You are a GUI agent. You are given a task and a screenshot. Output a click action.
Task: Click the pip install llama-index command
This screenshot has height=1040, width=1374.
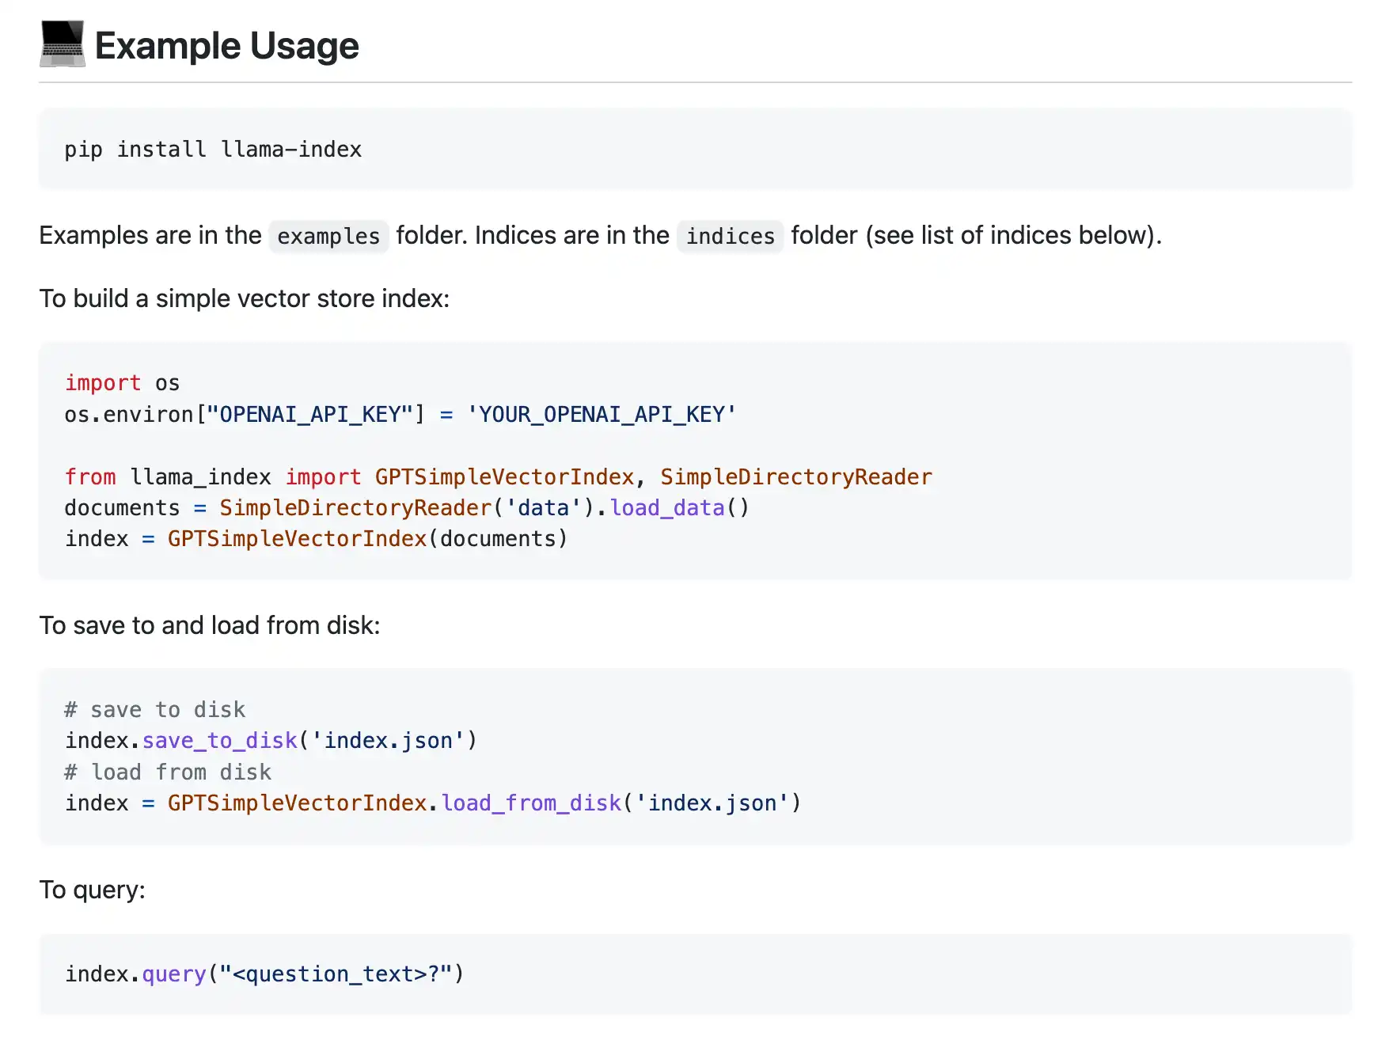click(x=213, y=150)
